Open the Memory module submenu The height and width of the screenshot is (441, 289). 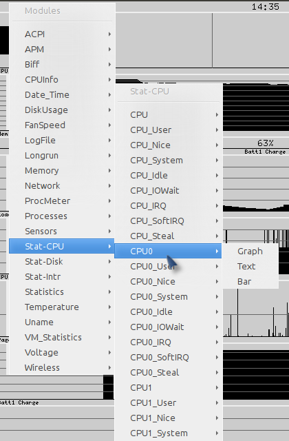click(62, 171)
